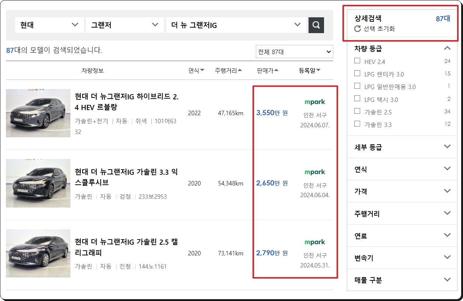This screenshot has width=463, height=301.
Task: Open the 전체 87대 select box
Action: click(x=294, y=52)
